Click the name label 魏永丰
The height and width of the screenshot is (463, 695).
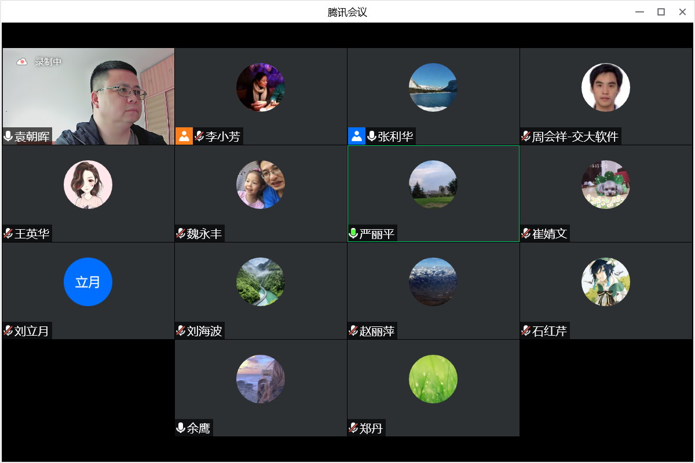pos(204,234)
